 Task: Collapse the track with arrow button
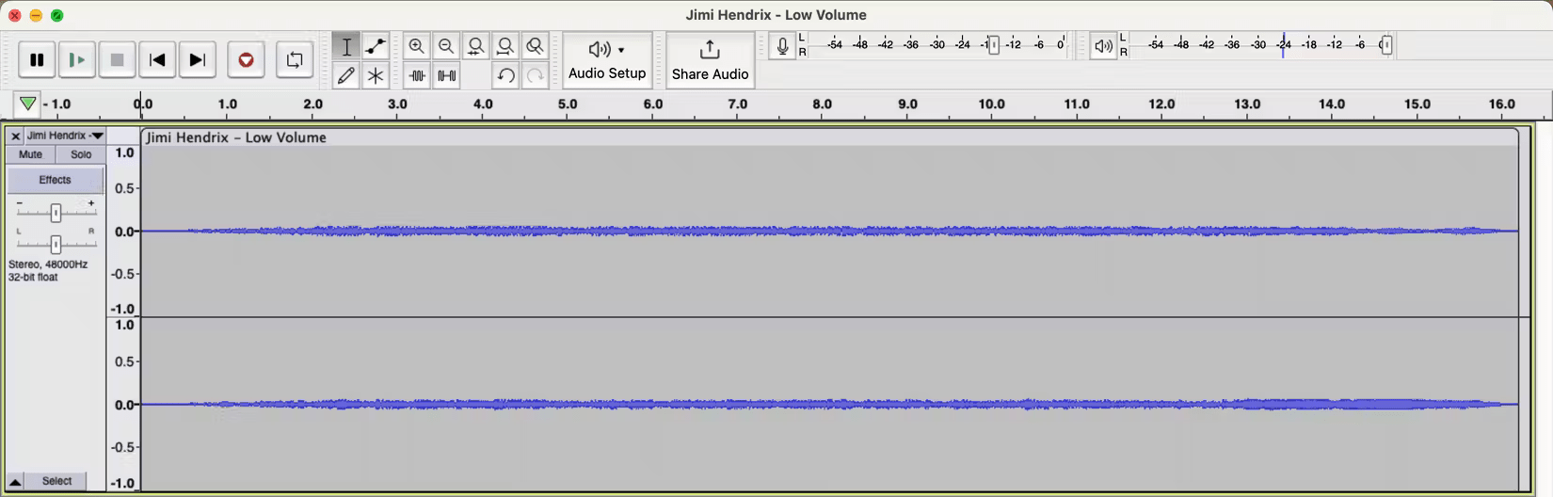tap(15, 481)
